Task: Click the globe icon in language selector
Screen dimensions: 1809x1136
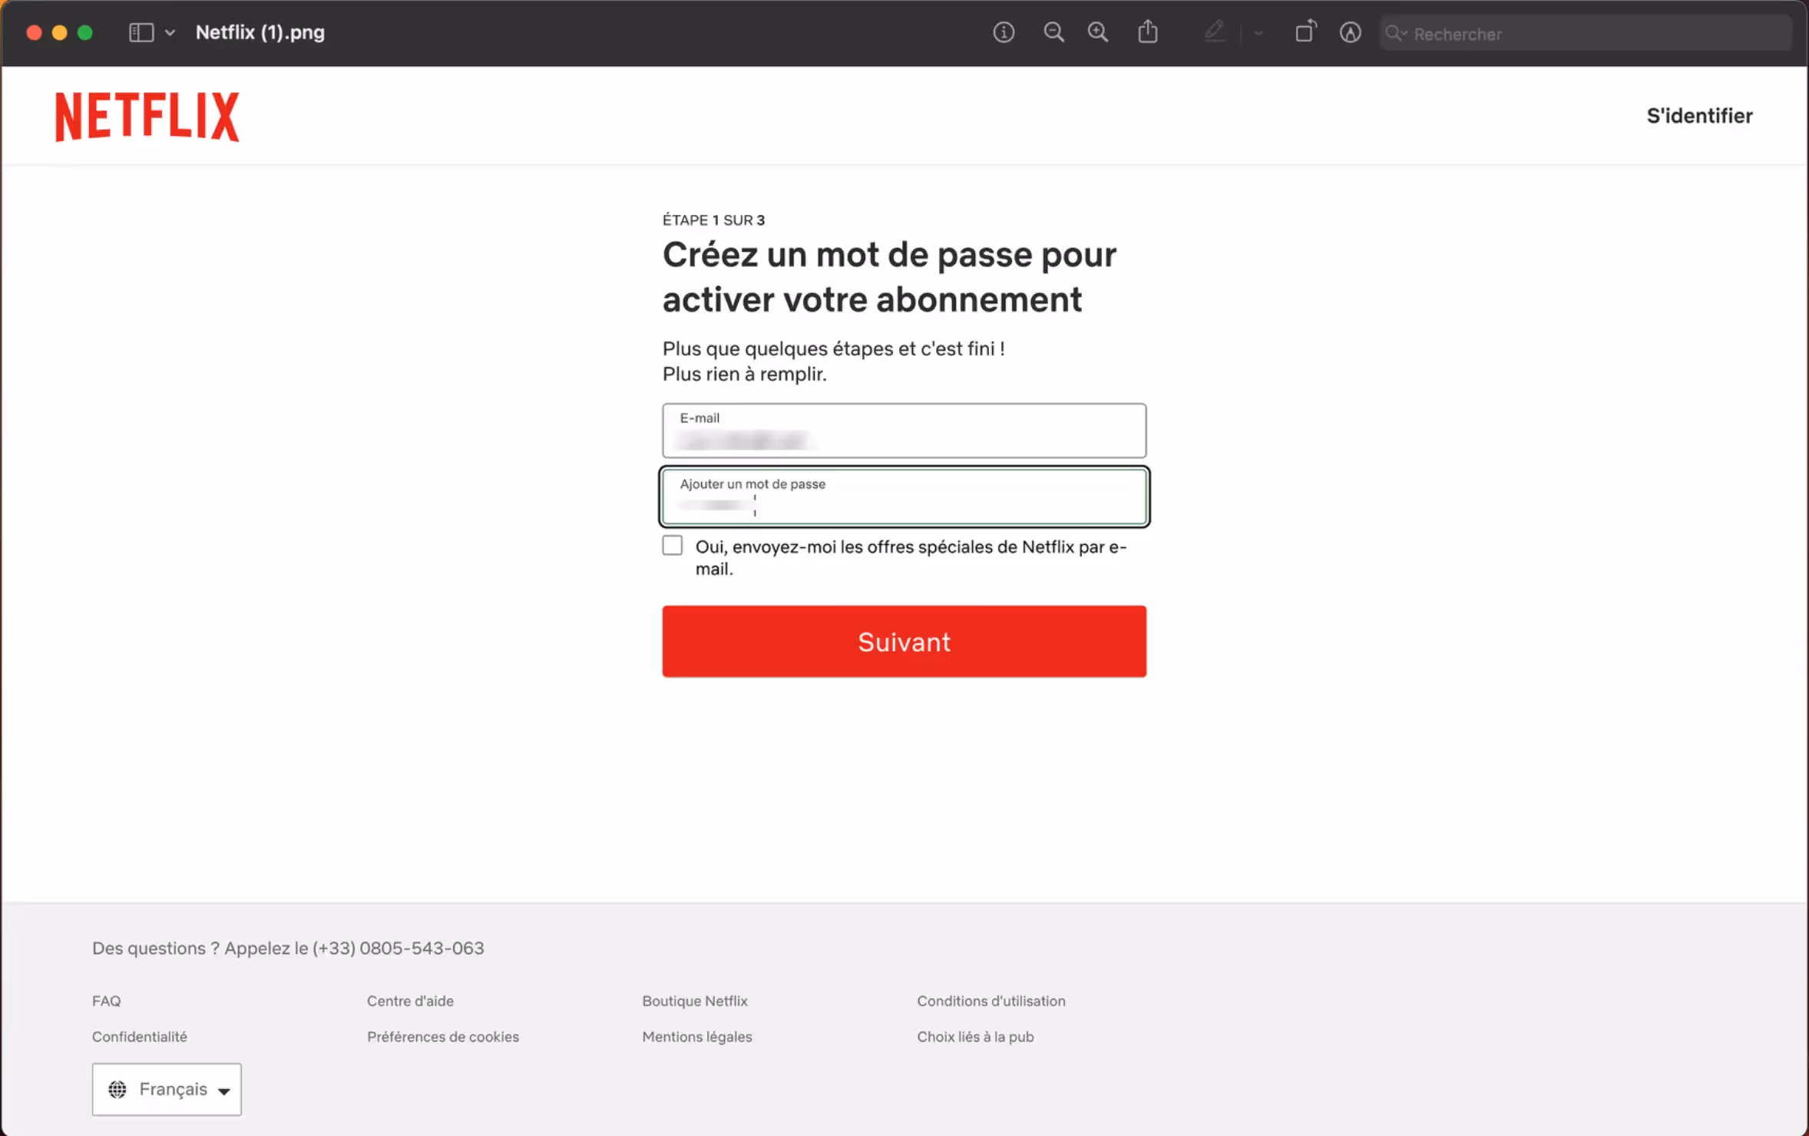Action: [x=117, y=1089]
